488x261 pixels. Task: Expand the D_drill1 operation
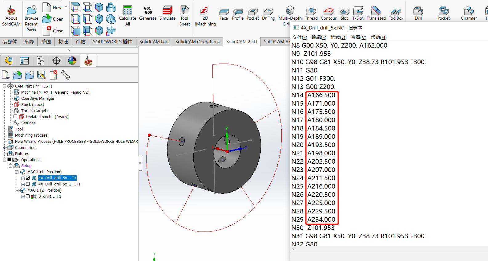(x=23, y=197)
